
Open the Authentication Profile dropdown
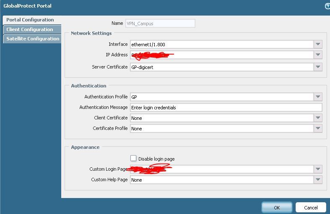pyautogui.click(x=318, y=97)
